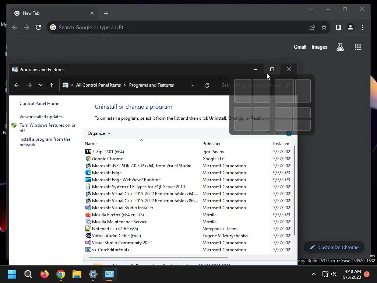Open View installed updates link
This screenshot has width=377, height=283.
(41, 117)
